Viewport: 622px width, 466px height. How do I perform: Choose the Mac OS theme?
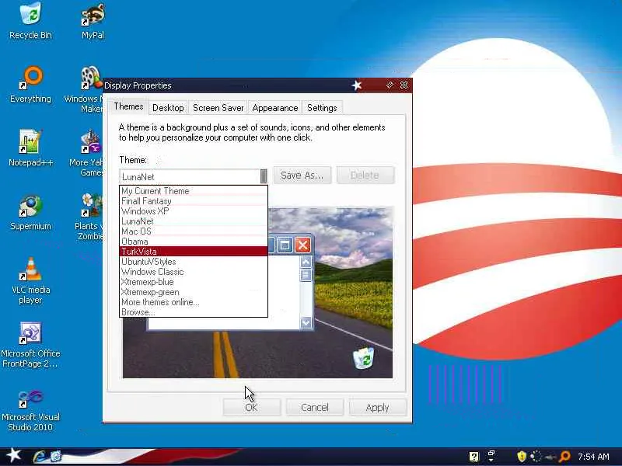[194, 231]
